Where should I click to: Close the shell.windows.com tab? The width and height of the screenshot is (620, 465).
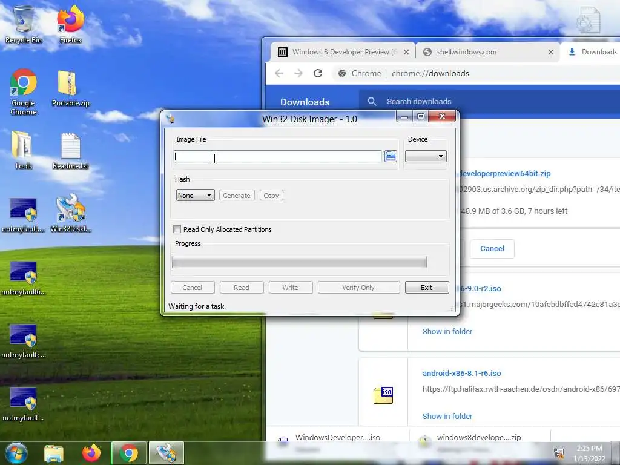[x=551, y=52]
